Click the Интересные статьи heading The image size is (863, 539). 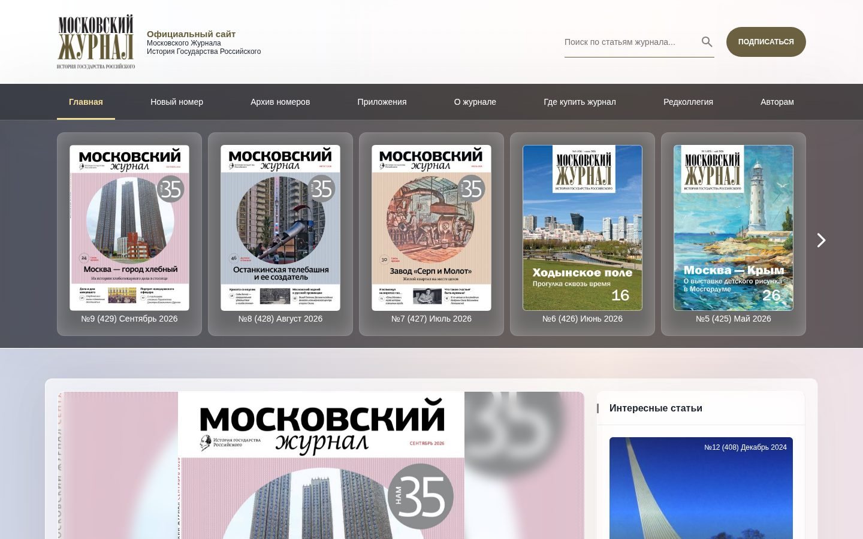tap(656, 408)
